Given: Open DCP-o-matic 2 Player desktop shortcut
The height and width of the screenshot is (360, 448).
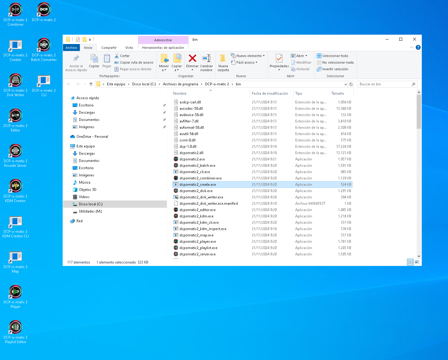Looking at the screenshot, I should click(15, 292).
